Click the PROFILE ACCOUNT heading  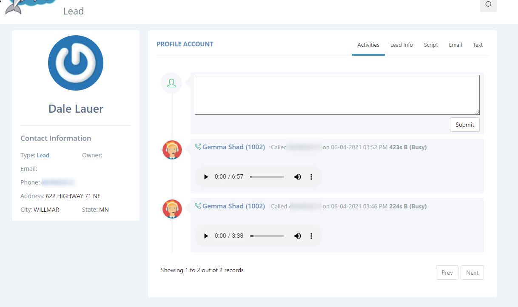[185, 44]
